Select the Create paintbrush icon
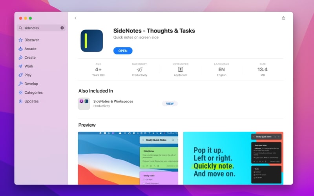This screenshot has height=196, width=314. [20, 57]
